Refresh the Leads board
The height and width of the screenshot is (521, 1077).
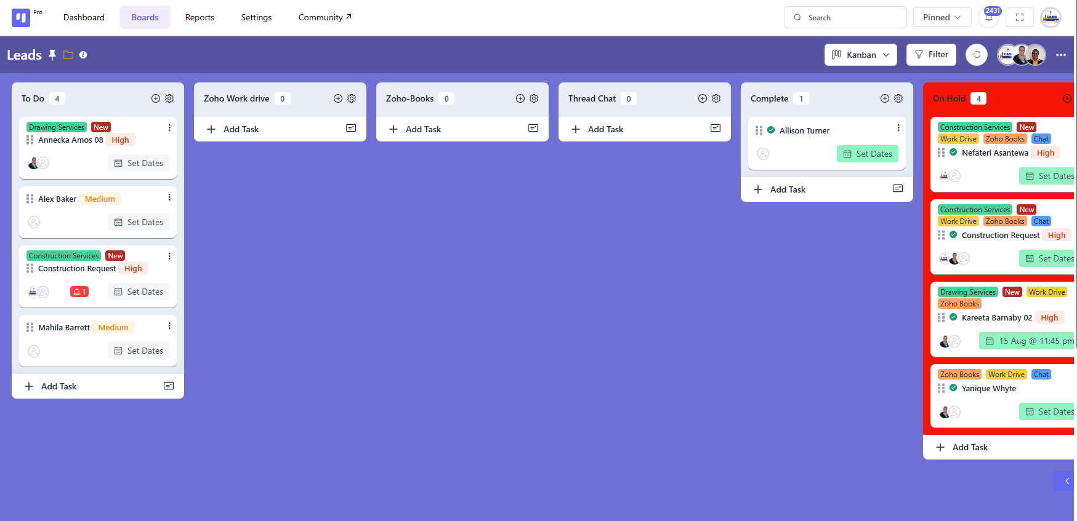[977, 55]
